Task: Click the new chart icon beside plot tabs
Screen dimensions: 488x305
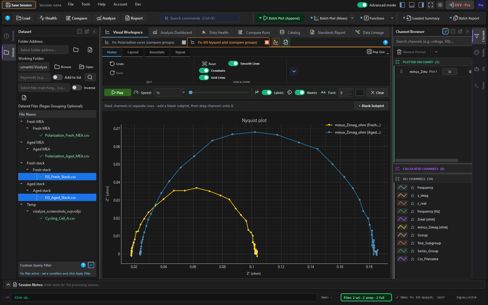Action: [276, 42]
